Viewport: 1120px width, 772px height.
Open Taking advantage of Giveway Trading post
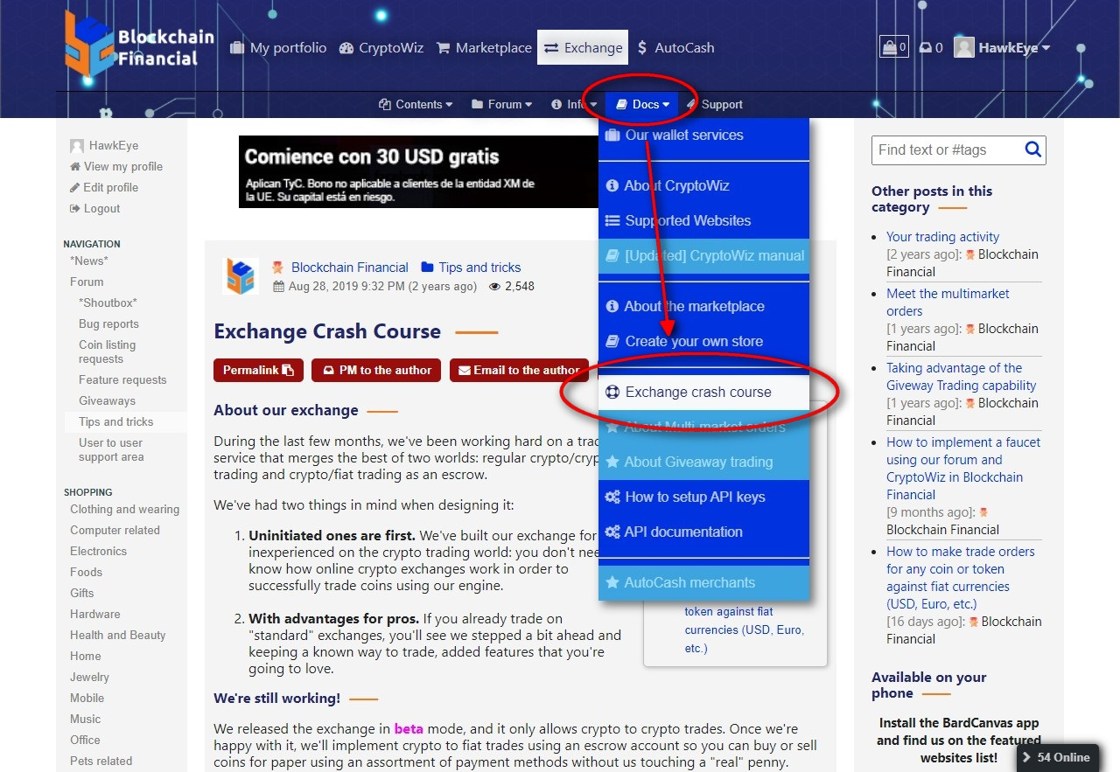pyautogui.click(x=962, y=377)
